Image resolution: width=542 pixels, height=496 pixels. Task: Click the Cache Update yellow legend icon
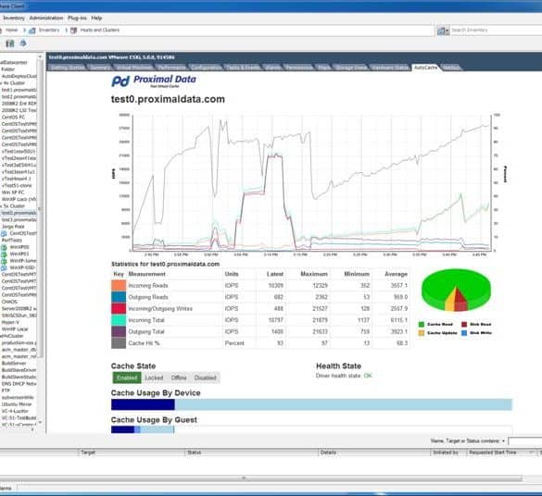point(422,333)
